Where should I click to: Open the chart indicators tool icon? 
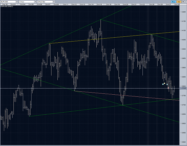183,2
